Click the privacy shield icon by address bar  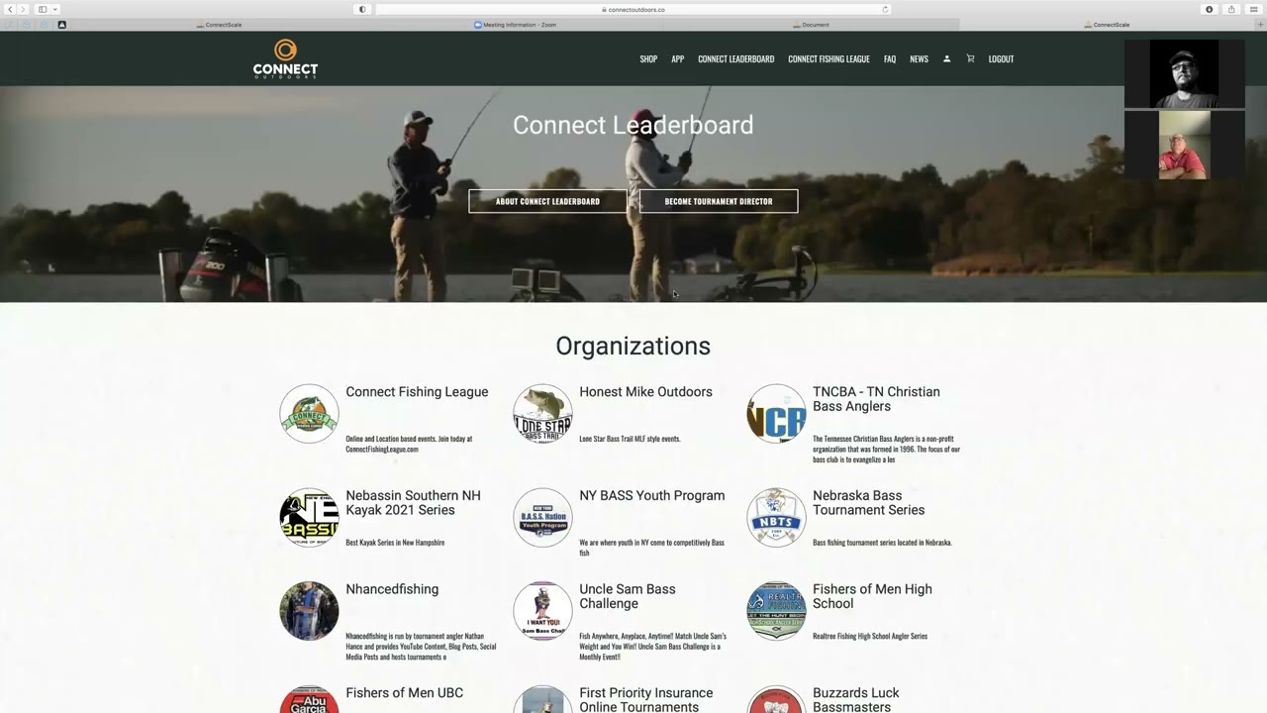(x=362, y=9)
